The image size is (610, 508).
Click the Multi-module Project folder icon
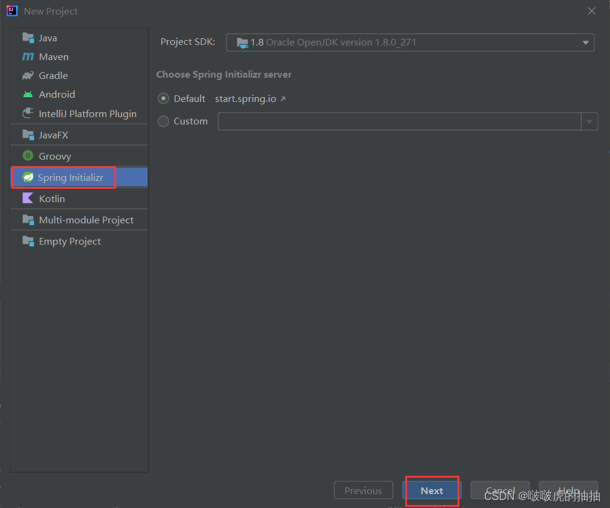tap(28, 220)
